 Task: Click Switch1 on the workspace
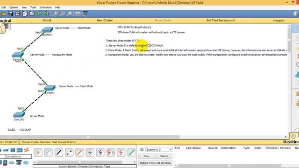click(x=50, y=88)
